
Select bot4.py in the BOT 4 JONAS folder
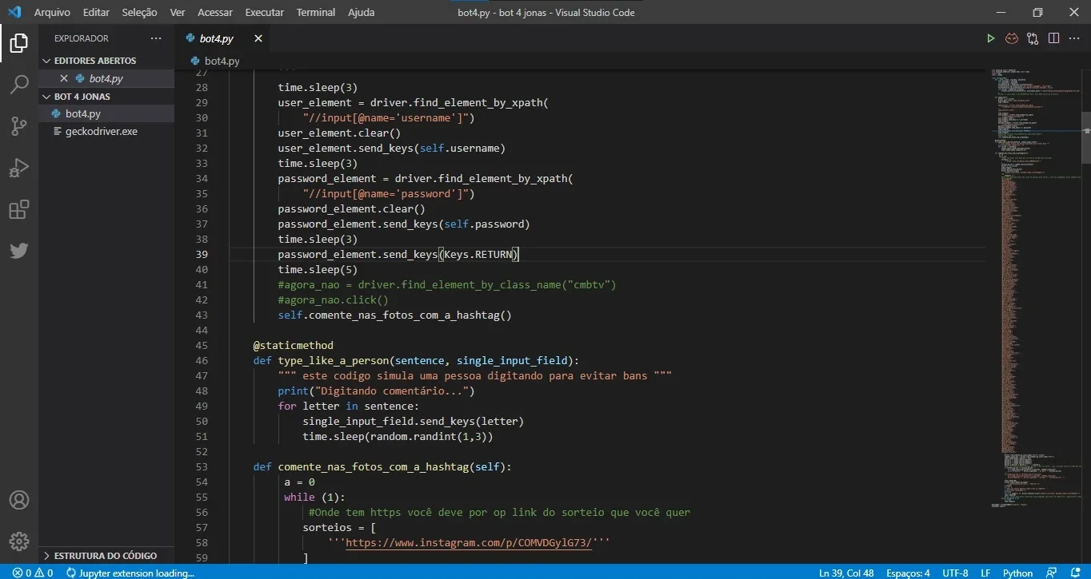pyautogui.click(x=106, y=114)
